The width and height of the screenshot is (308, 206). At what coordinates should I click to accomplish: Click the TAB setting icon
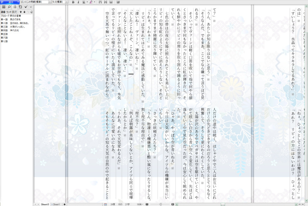[118, 2]
